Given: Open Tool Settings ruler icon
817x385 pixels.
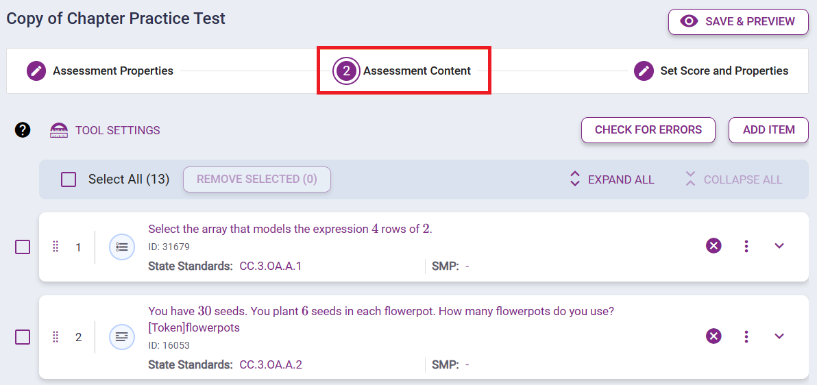Looking at the screenshot, I should click(x=59, y=130).
